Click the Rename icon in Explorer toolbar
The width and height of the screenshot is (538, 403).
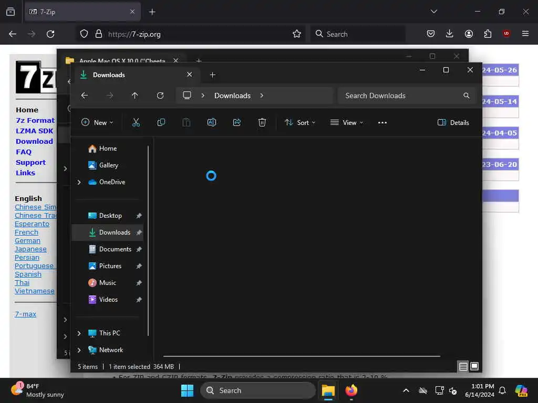pos(212,122)
